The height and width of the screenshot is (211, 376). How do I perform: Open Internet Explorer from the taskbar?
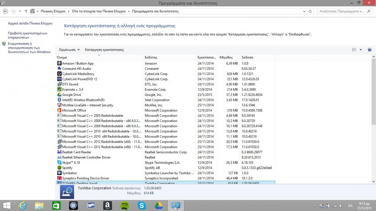[x=22, y=205]
